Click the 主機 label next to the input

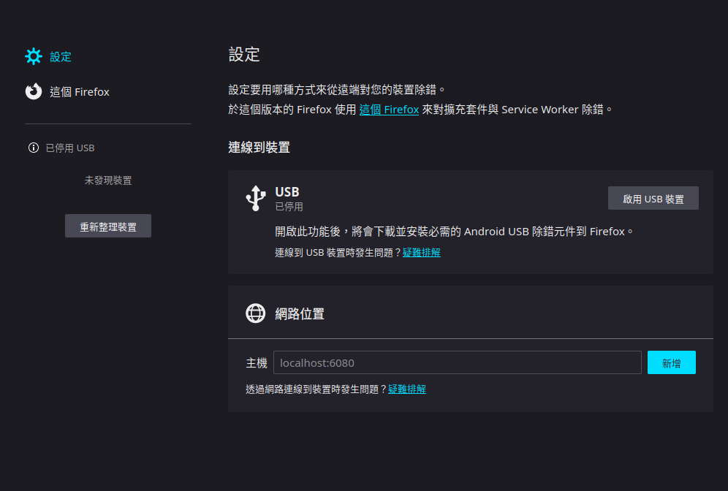click(x=257, y=362)
